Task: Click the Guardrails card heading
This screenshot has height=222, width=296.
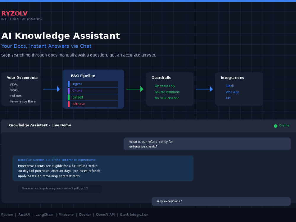Action: click(x=161, y=78)
